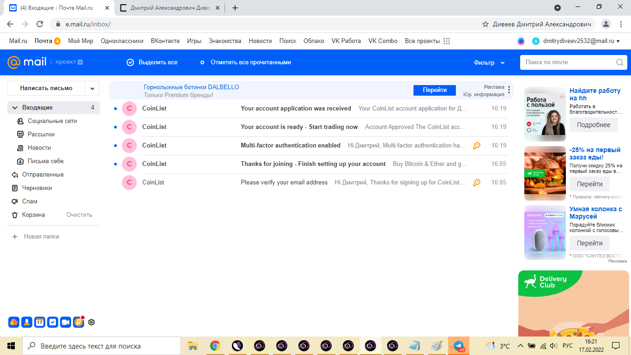Image resolution: width=631 pixels, height=355 pixels.
Task: Click the key icon on Please verify email
Action: [477, 183]
